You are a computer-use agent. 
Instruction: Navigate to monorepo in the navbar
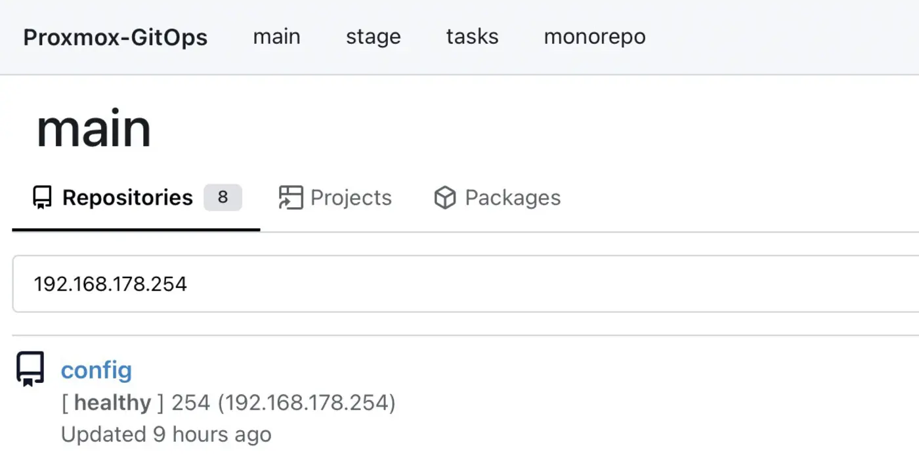[x=594, y=36]
